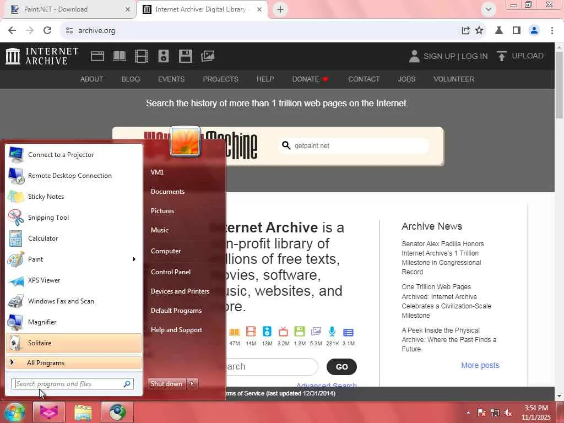Click the network tray icon
This screenshot has width=564, height=423.
point(495,413)
